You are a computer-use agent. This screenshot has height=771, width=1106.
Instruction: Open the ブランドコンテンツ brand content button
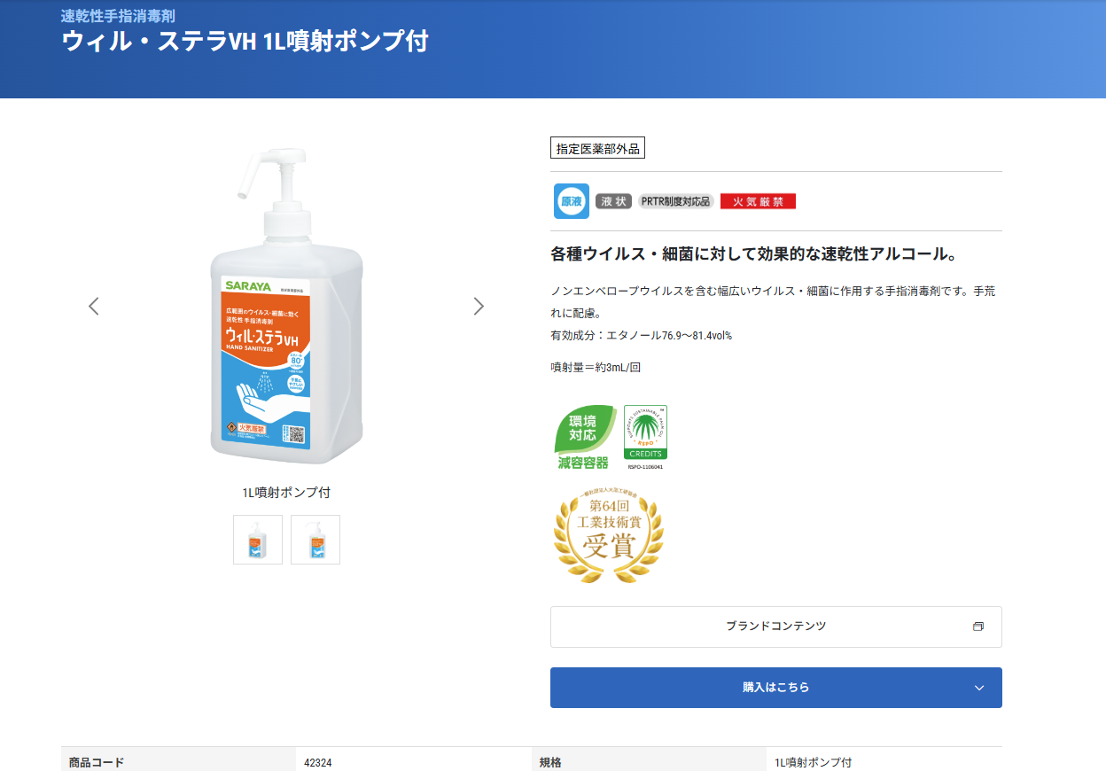[775, 627]
